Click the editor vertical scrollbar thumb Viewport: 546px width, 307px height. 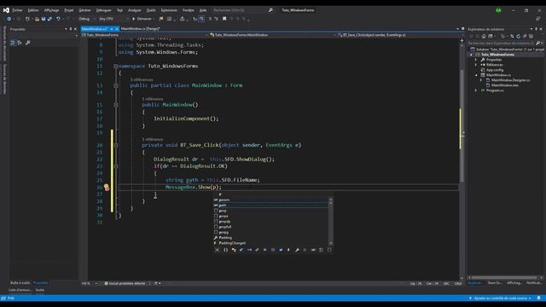[x=462, y=125]
